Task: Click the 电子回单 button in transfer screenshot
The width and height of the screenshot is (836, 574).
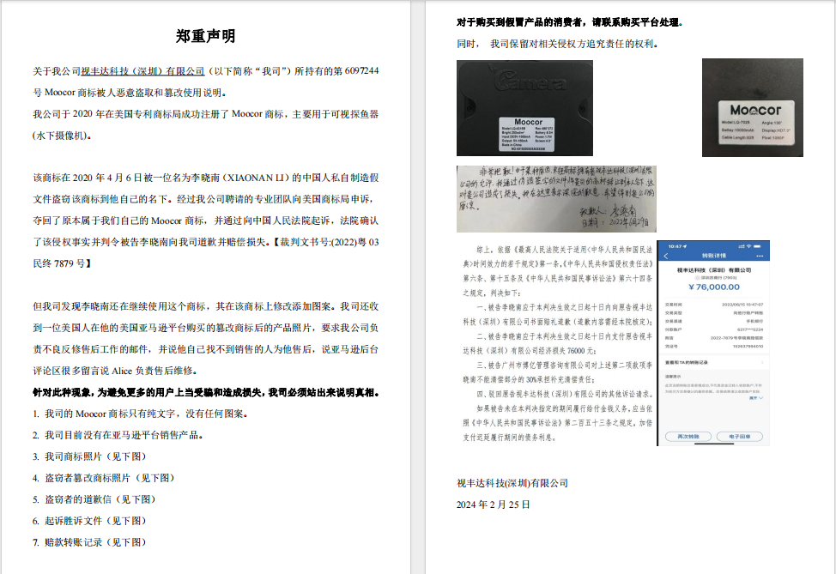Action: pos(740,437)
